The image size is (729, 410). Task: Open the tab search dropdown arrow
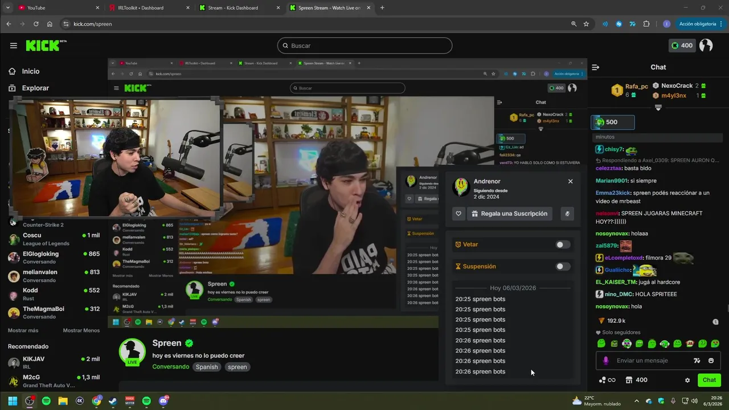pyautogui.click(x=7, y=8)
